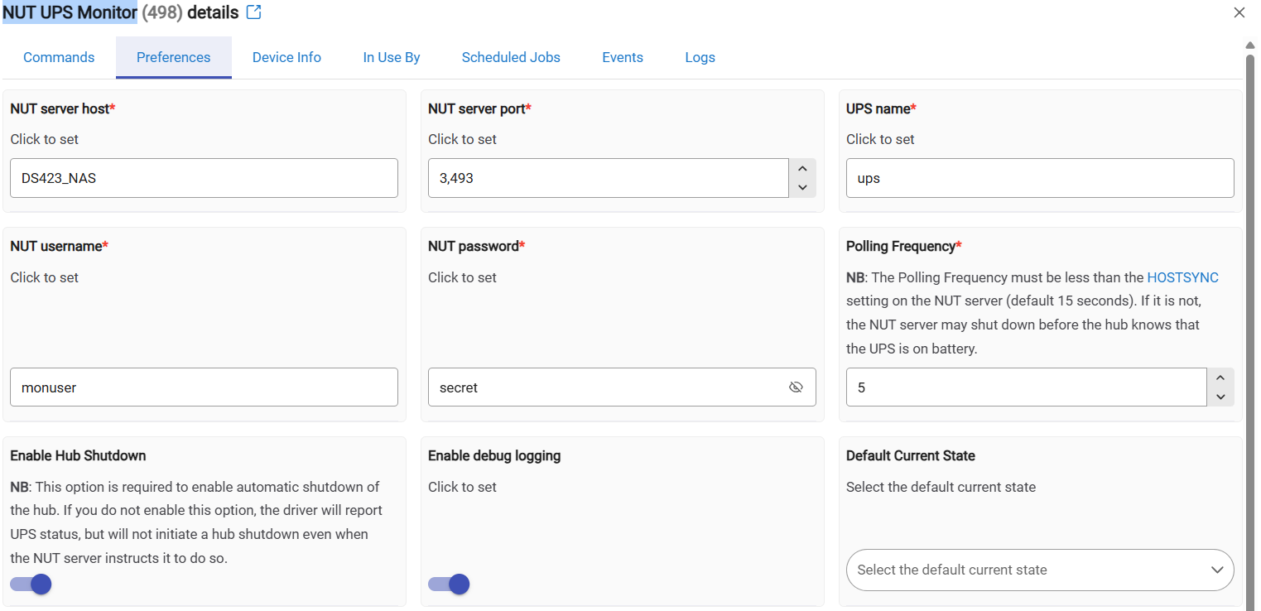Open device details in new window icon

pyautogui.click(x=254, y=12)
